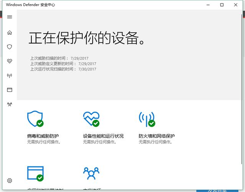This screenshot has width=245, height=192.
Task: Open the 病毒和威胁防护 label
Action: pyautogui.click(x=43, y=136)
